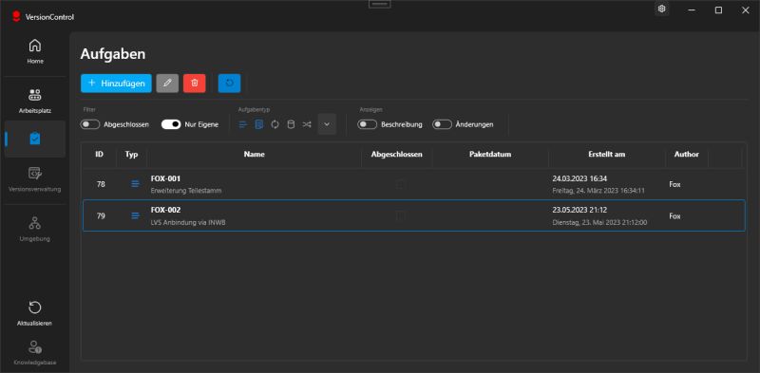This screenshot has height=373, width=760.
Task: Open settings gear in title bar
Action: click(661, 9)
